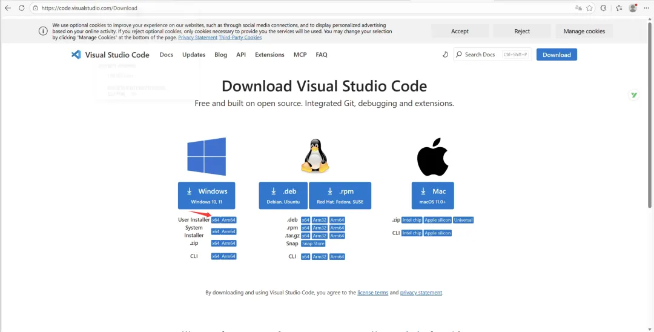Open the Updates page
654x332 pixels.
(x=194, y=55)
